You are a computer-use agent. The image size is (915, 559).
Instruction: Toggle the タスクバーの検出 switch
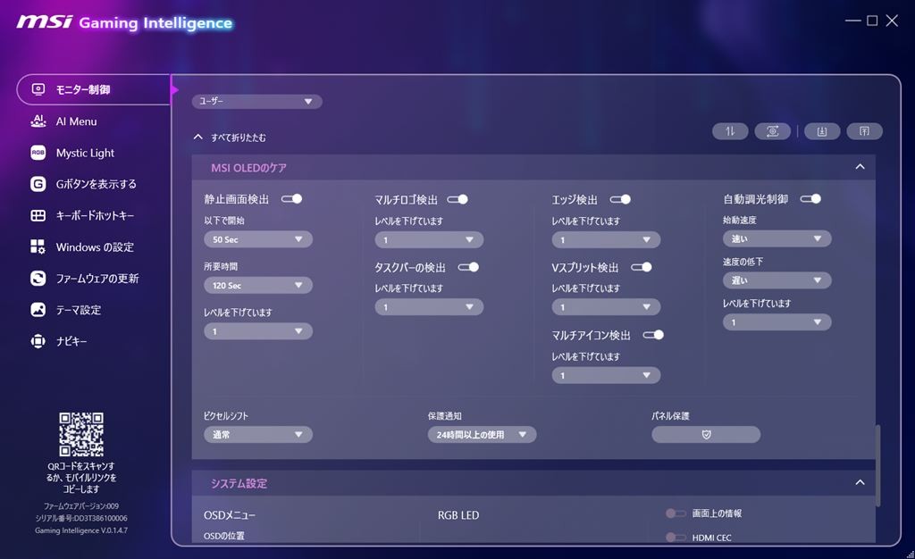[468, 267]
